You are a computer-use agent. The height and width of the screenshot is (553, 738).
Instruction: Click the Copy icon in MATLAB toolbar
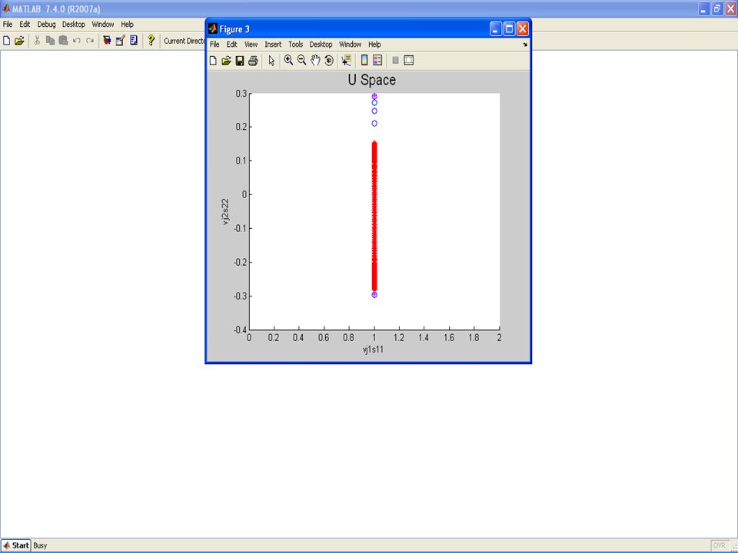point(51,41)
